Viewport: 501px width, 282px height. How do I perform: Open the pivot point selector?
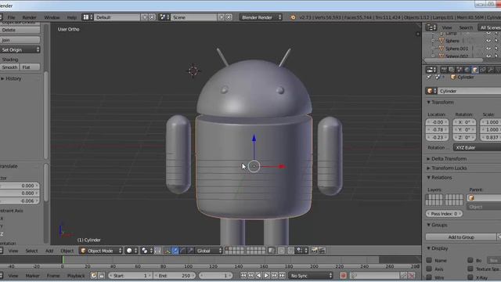tap(146, 251)
